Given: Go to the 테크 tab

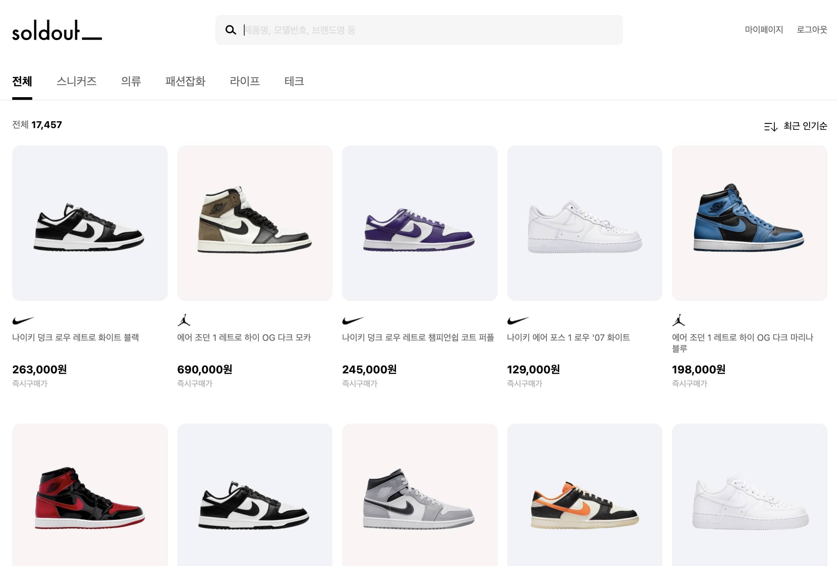Looking at the screenshot, I should click(294, 82).
